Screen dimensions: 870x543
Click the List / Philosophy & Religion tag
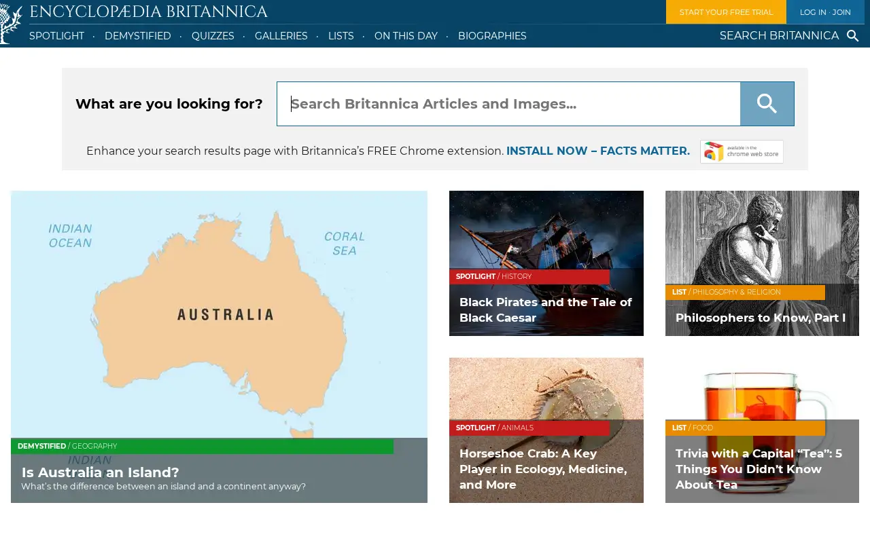745,292
